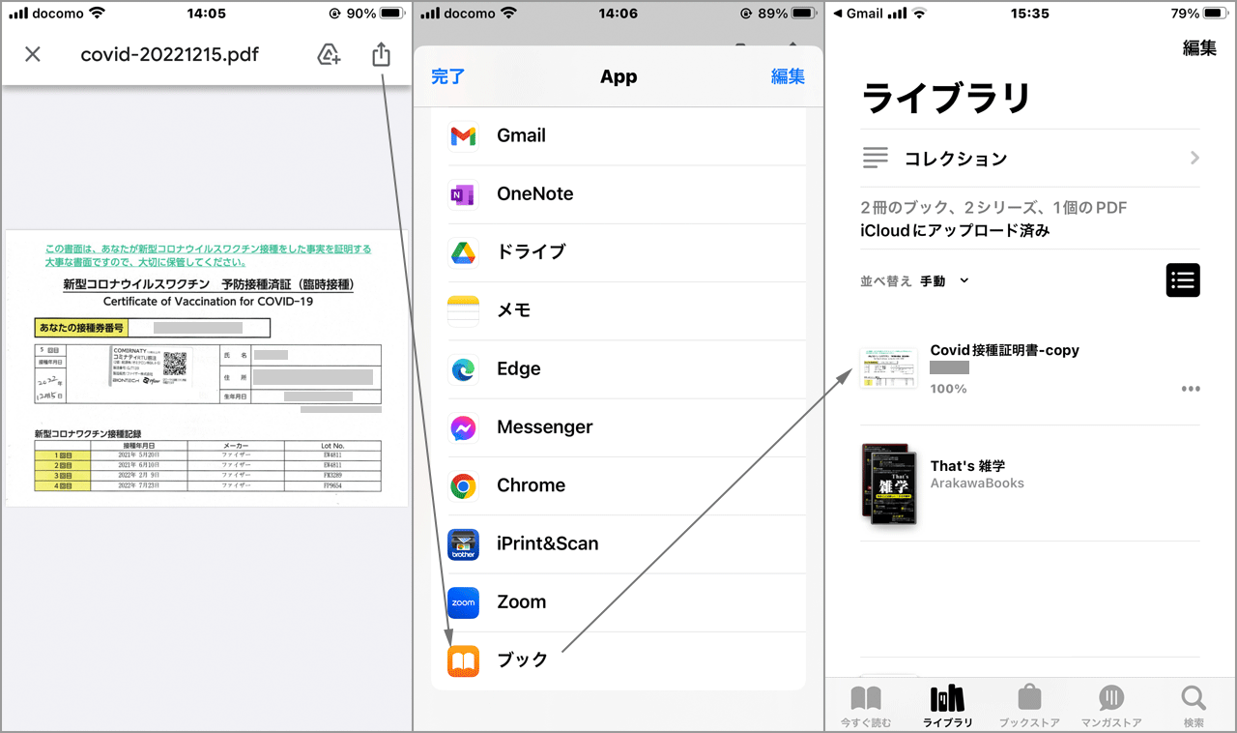Select the OneNote app icon
The height and width of the screenshot is (733, 1237).
[x=463, y=194]
